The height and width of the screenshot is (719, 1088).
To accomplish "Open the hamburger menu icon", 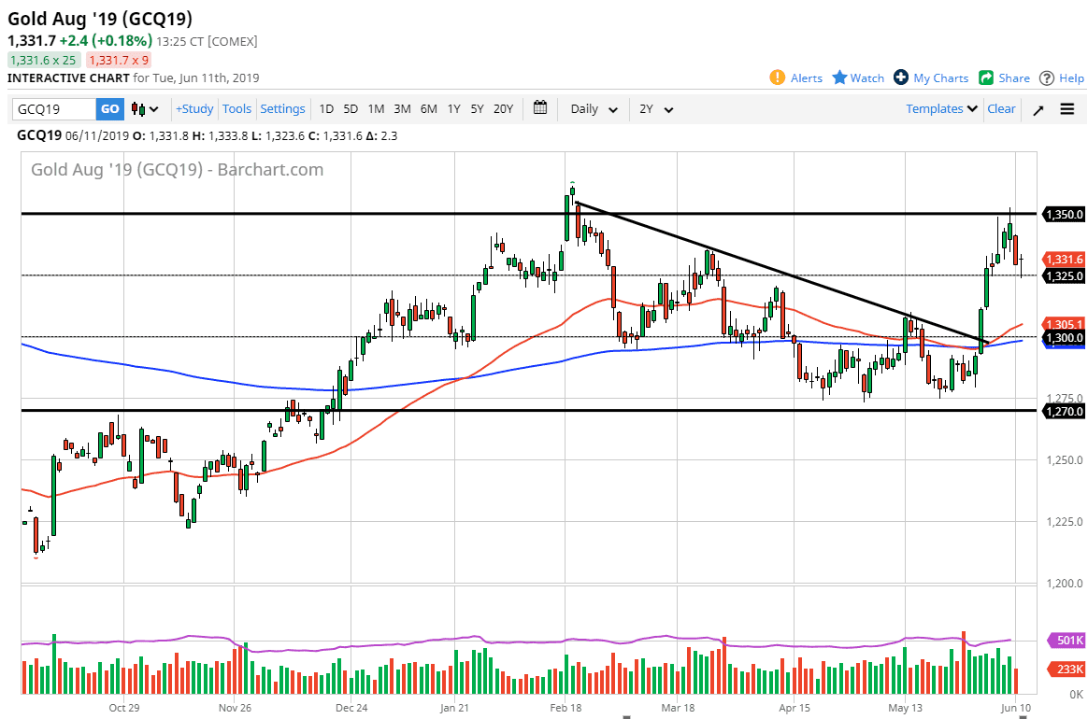I will tap(1067, 109).
